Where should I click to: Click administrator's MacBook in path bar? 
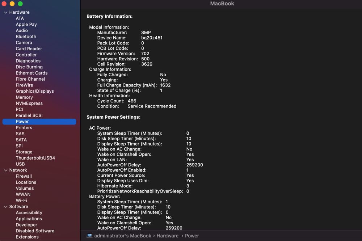(123, 236)
